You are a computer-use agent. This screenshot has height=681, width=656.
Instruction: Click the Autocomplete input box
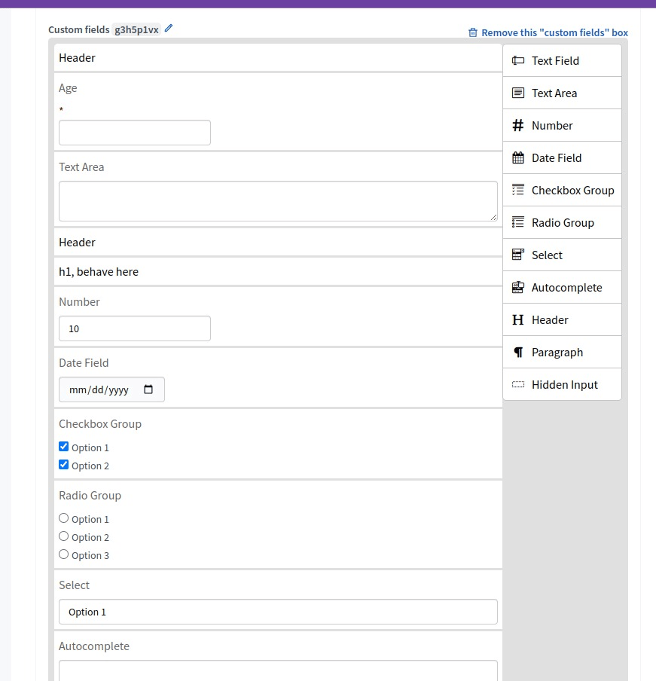[278, 671]
